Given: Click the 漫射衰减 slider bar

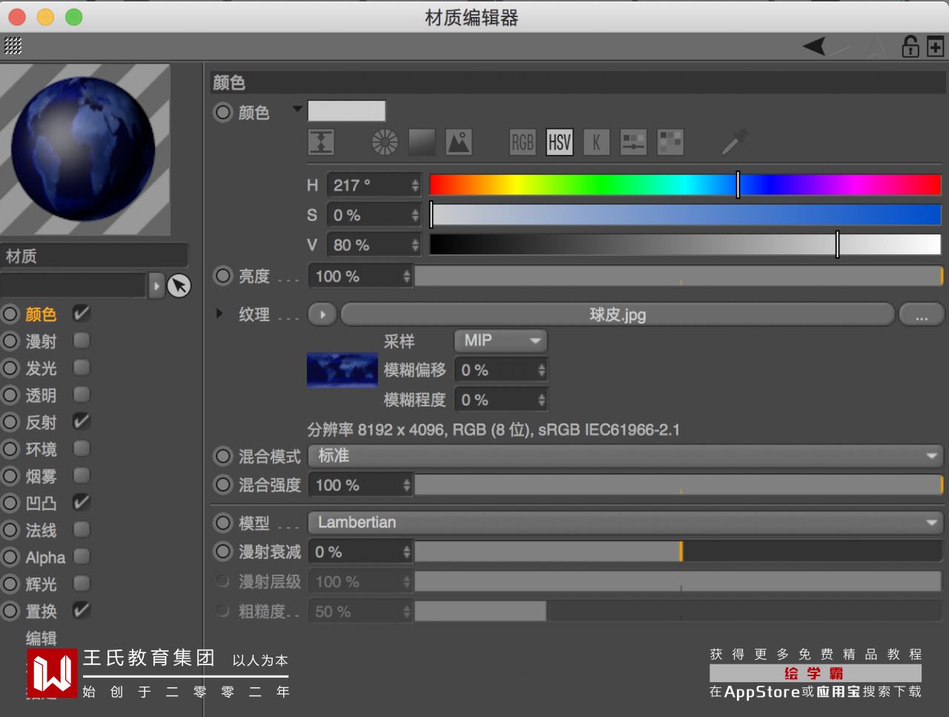Looking at the screenshot, I should coord(678,552).
